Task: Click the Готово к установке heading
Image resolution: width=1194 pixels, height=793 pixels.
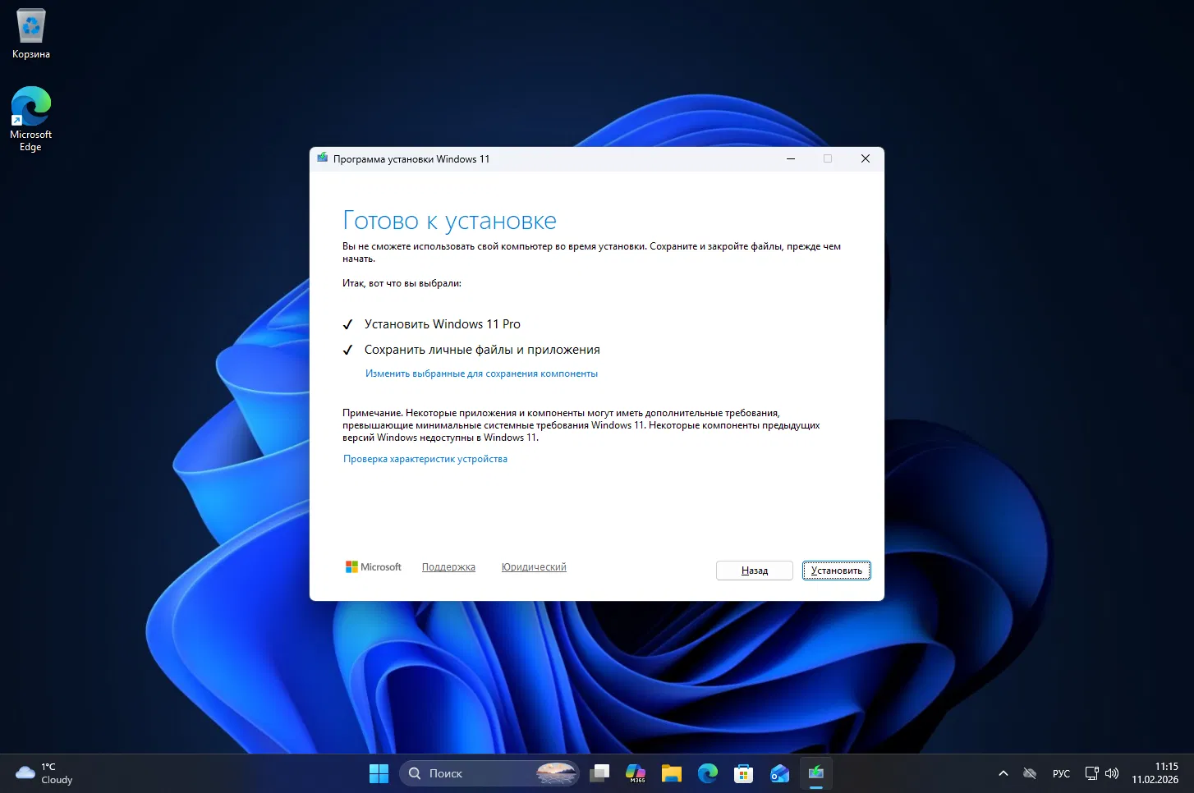Action: (x=449, y=220)
